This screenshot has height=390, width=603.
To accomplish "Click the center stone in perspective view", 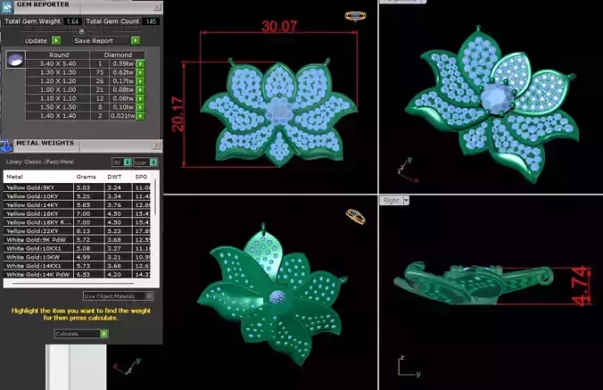I will click(497, 98).
